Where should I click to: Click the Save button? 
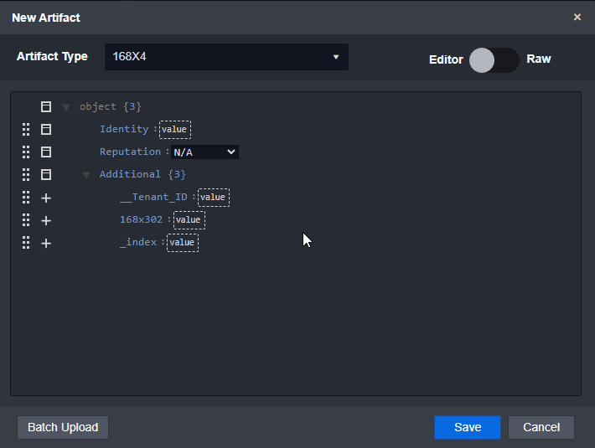click(467, 427)
